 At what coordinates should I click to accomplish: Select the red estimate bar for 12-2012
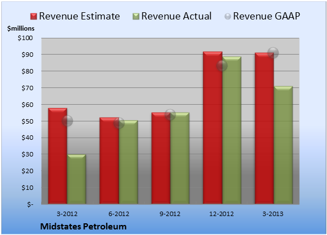coord(212,128)
